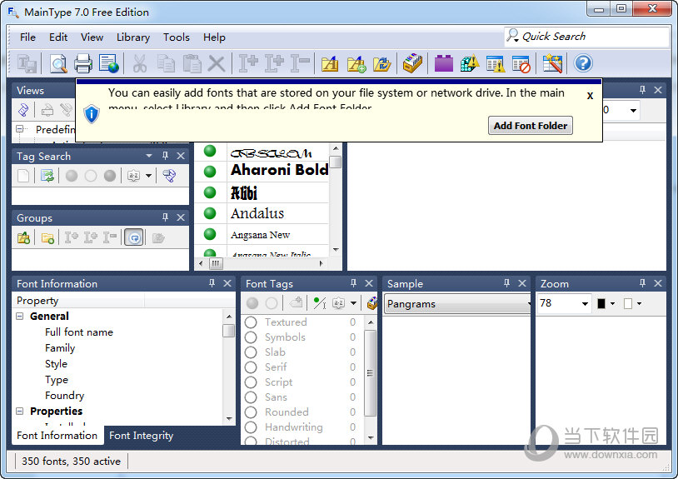Toggle the green active dot for Aharoni Bold
Image resolution: width=678 pixels, height=479 pixels.
point(210,172)
